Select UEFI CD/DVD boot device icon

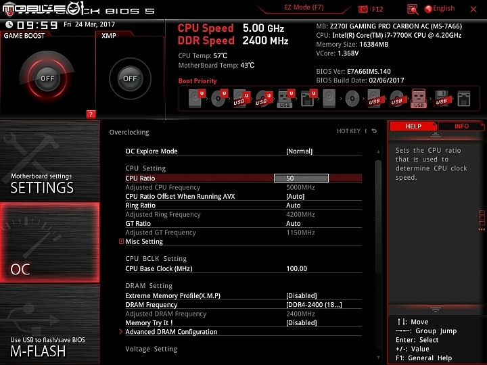[220, 99]
